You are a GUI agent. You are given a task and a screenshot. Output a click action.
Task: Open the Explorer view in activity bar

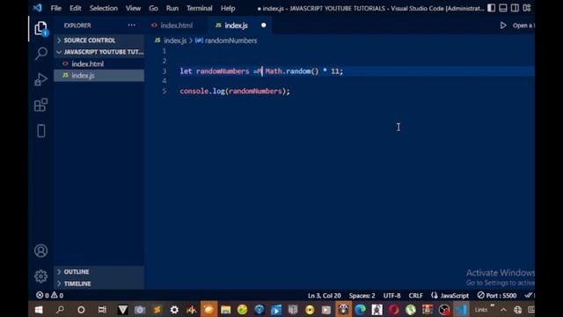tap(41, 28)
